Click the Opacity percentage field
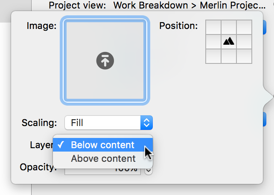 [102, 170]
